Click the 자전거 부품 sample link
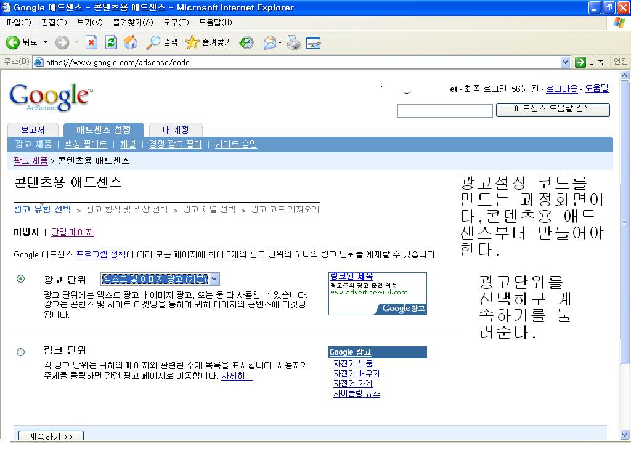Screen dimensions: 631x473 [353, 363]
